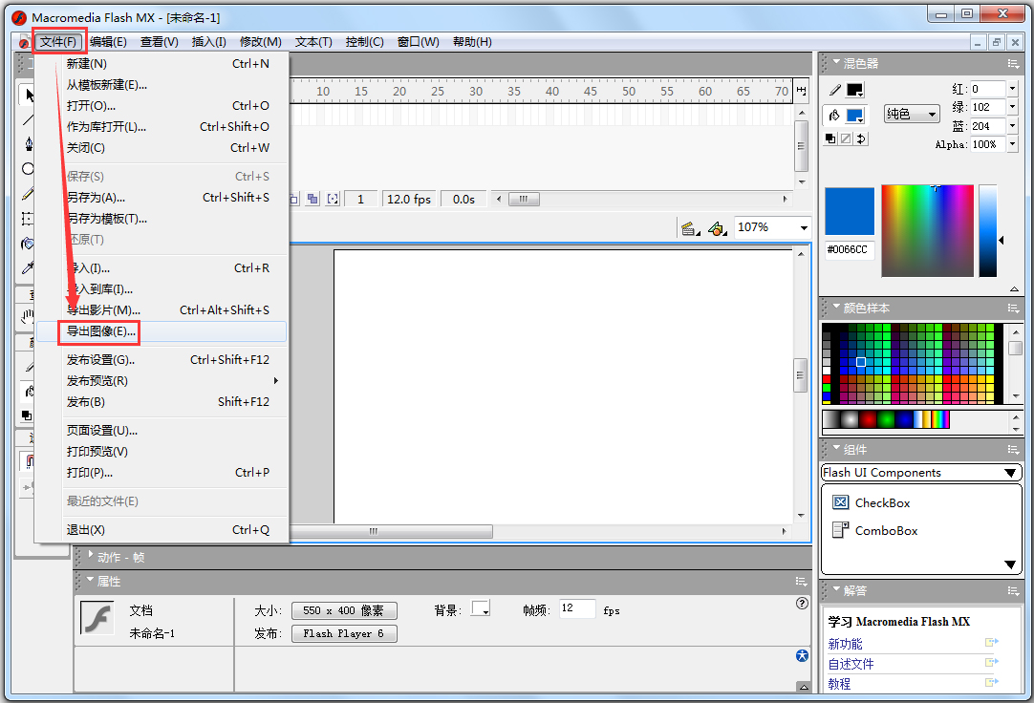Click the accessibility icon in properties panel
The image size is (1034, 703).
pos(802,655)
